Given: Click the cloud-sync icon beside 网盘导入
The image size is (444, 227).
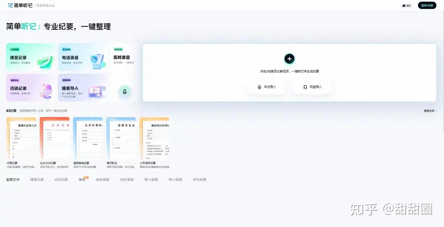Looking at the screenshot, I should tap(305, 87).
